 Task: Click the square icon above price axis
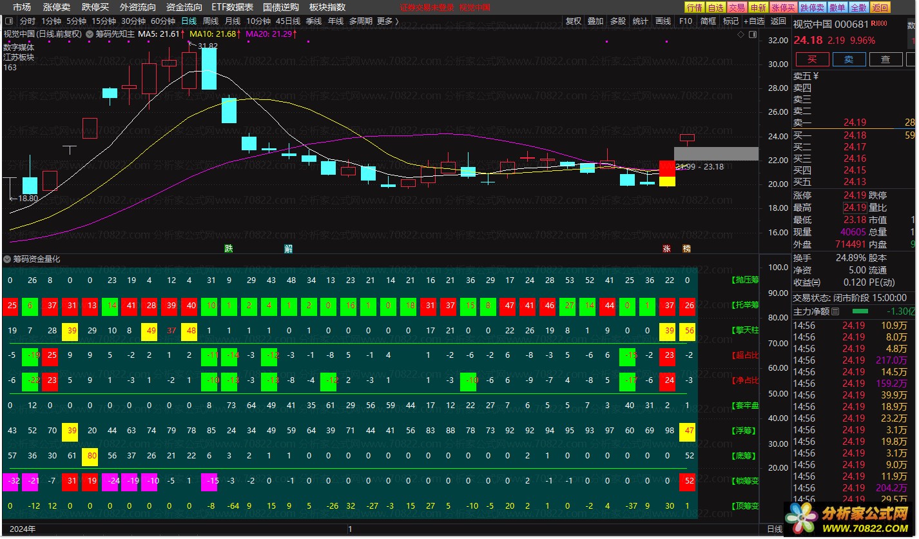pyautogui.click(x=753, y=34)
